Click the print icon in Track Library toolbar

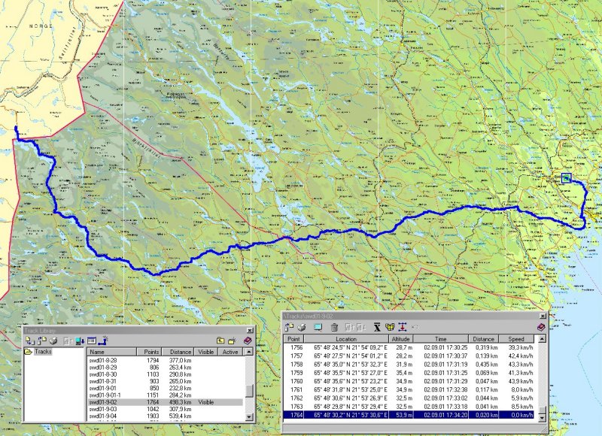pos(53,341)
